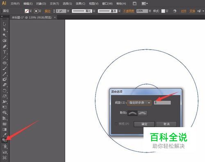Expand the control bar options menu at far right
Screen dimensions: 205x162
click(x=203, y=11)
